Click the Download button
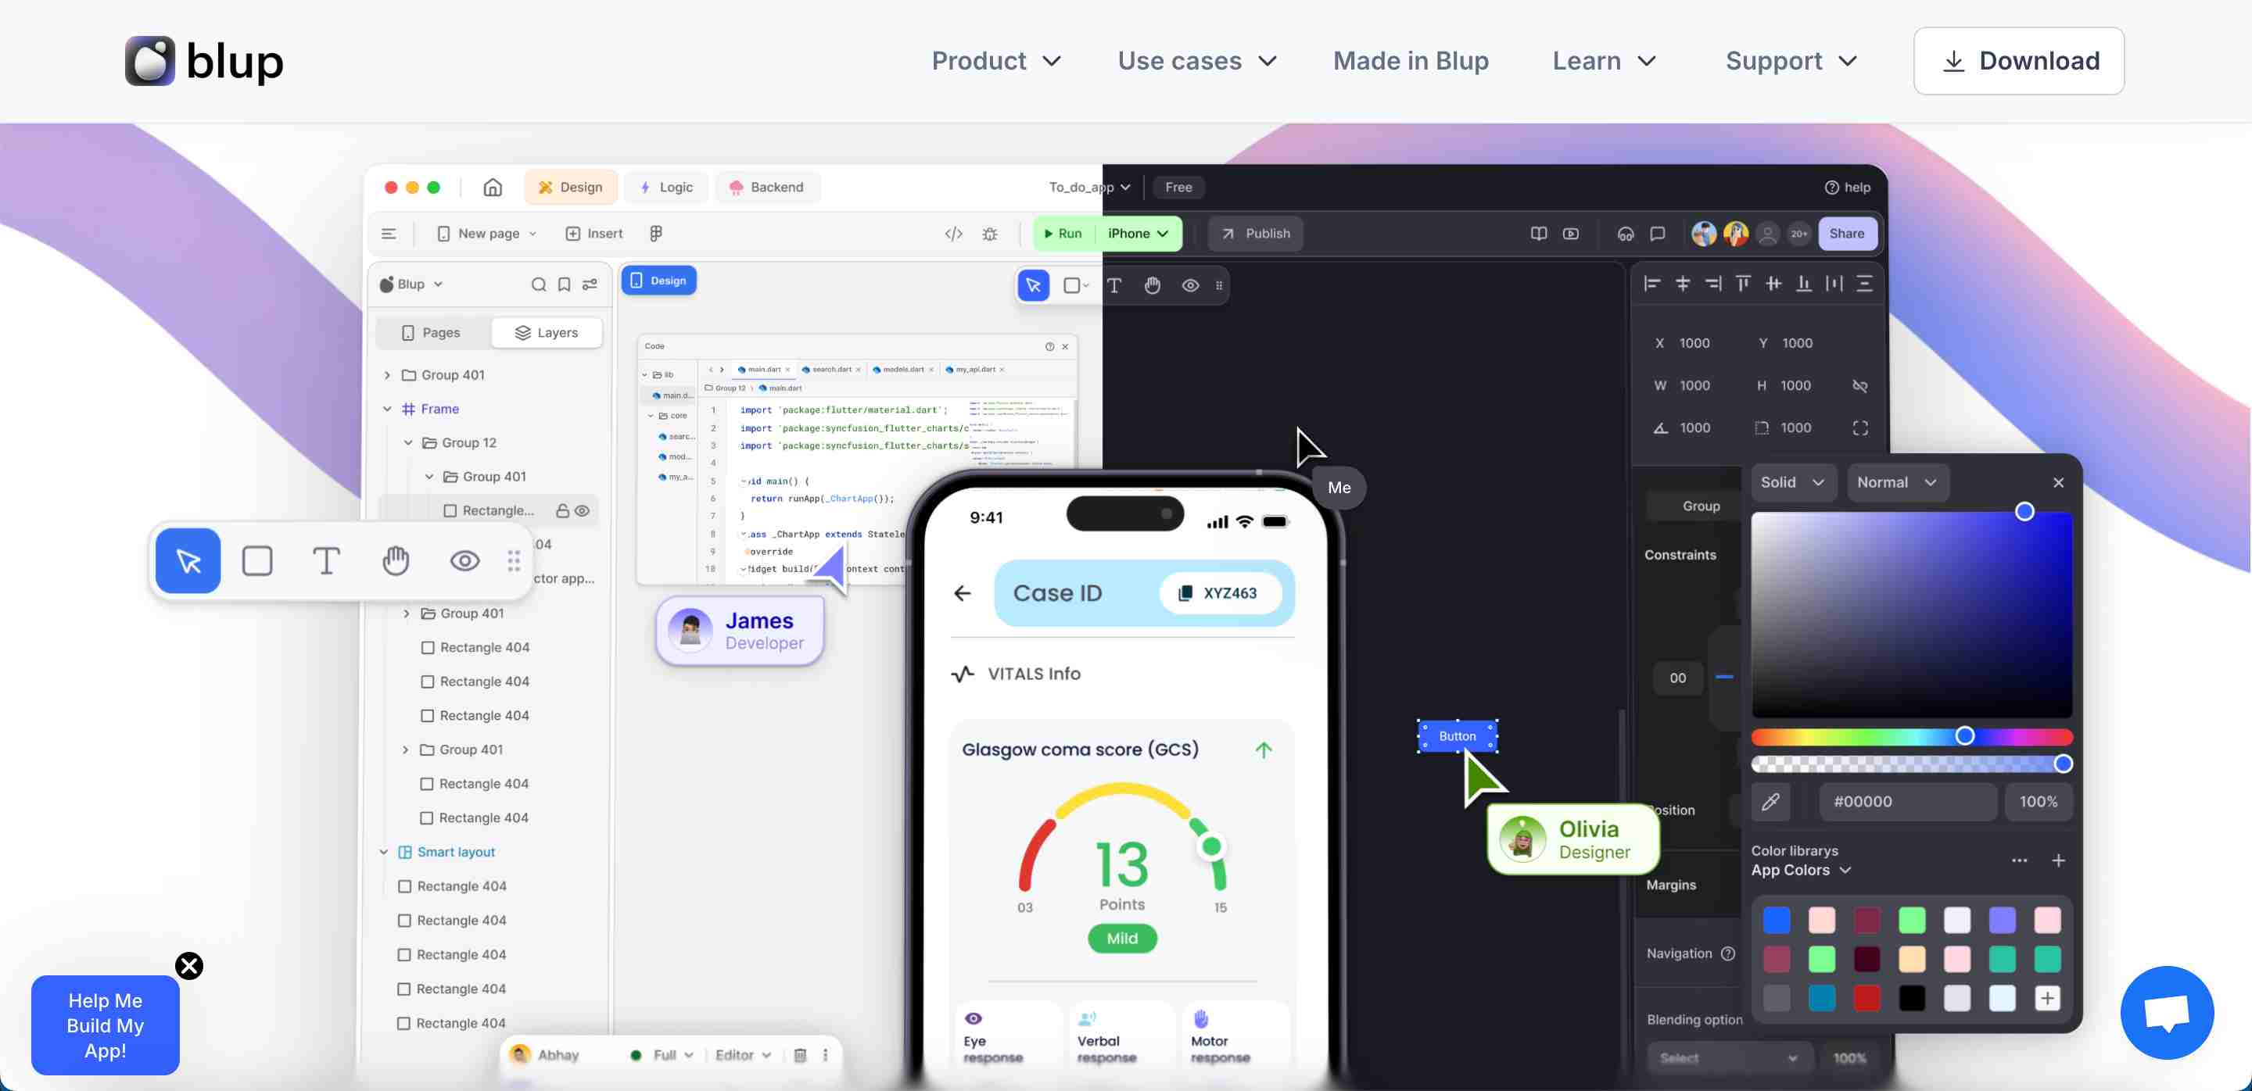This screenshot has width=2252, height=1091. [x=2018, y=60]
